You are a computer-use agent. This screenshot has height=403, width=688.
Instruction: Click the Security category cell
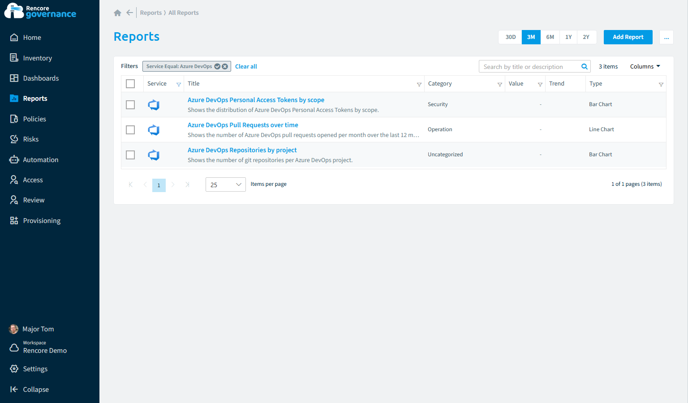438,104
